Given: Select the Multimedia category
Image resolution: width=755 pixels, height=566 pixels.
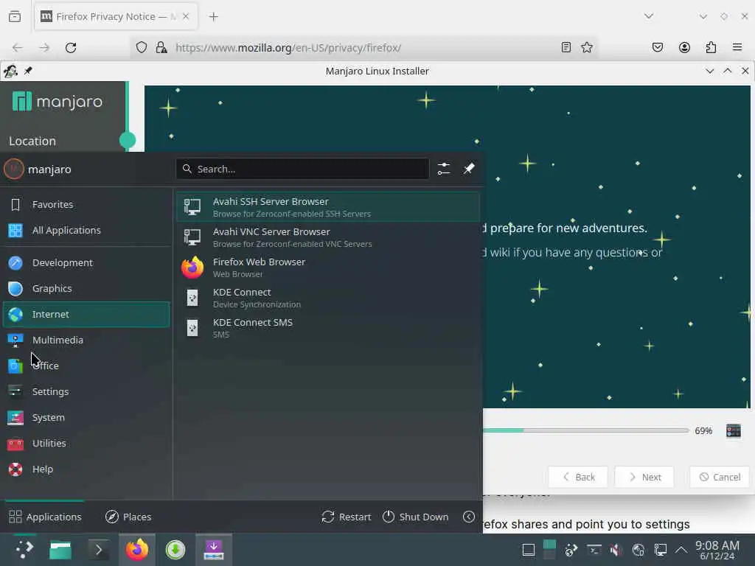Looking at the screenshot, I should [x=86, y=340].
